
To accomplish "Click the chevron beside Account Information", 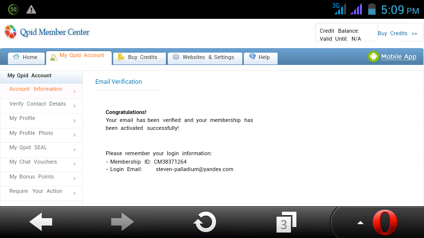I will pos(74,92).
